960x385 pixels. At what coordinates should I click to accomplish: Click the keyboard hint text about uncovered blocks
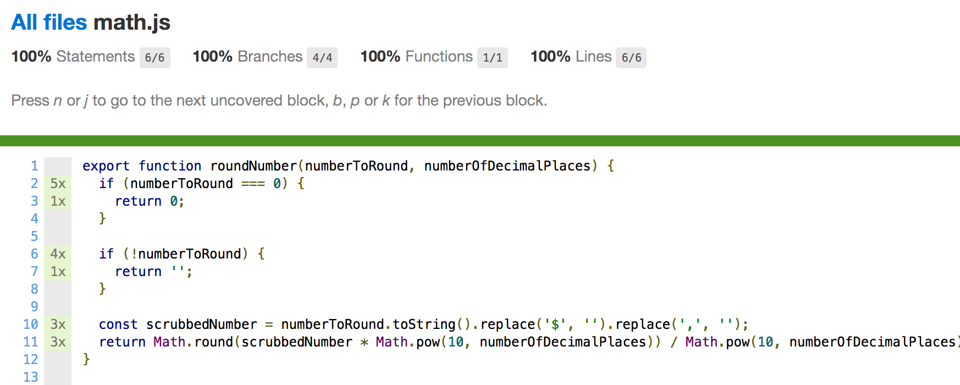coord(279,101)
